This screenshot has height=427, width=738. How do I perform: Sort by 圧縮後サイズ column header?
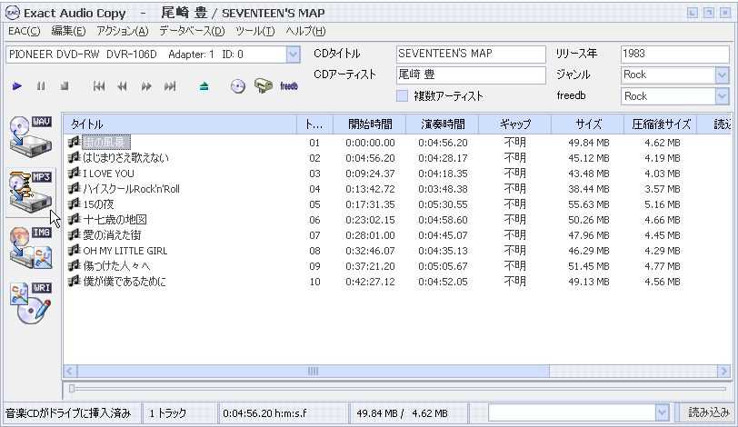point(661,124)
